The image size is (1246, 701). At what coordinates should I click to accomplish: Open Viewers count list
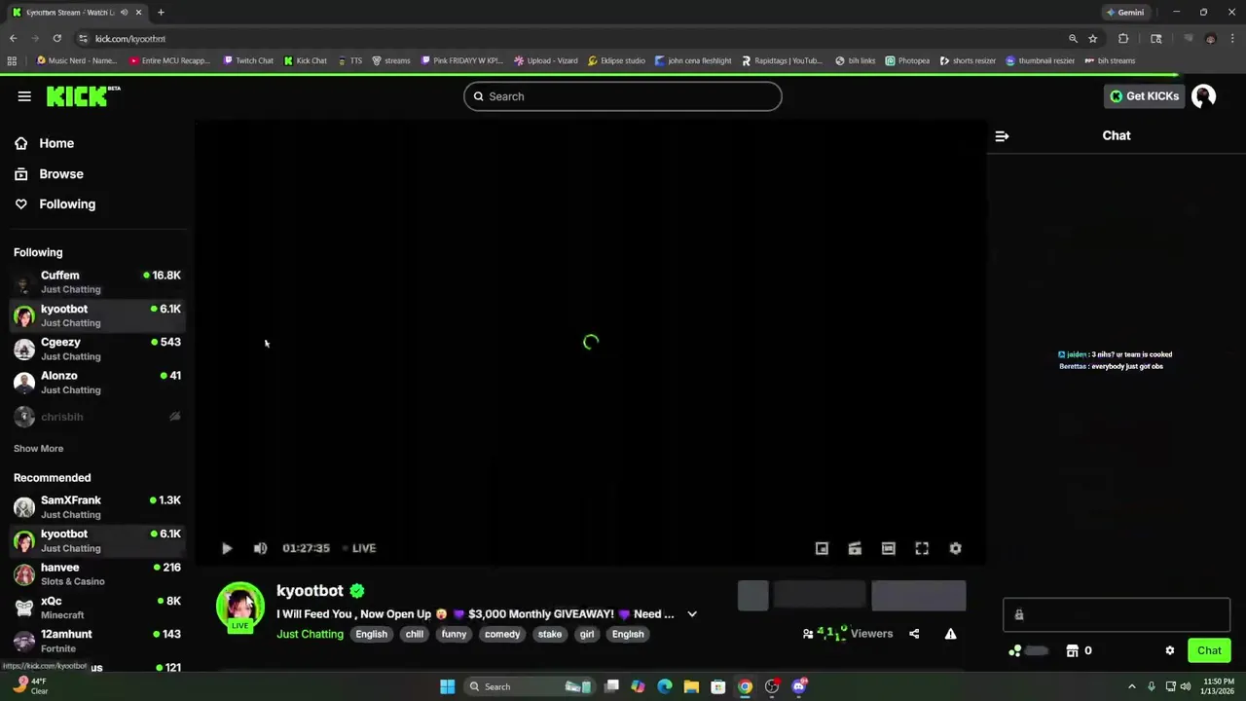(x=847, y=634)
